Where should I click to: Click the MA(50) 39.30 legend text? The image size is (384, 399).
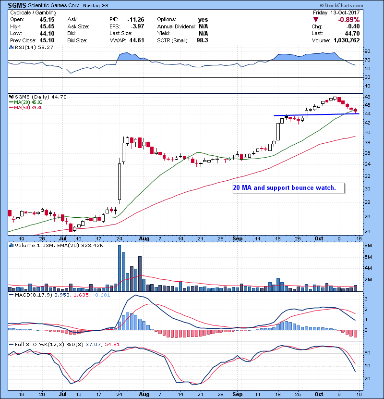pyautogui.click(x=28, y=107)
